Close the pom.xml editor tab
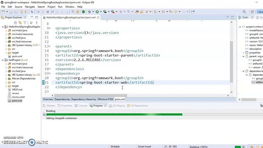263x148 pixels. [98, 17]
